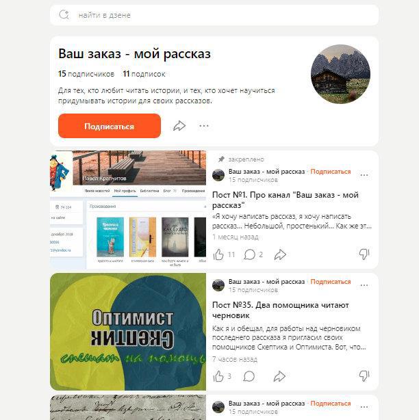Viewport: 419px width, 420px height.
Task: Click the round channel avatar with the cabin
Action: pyautogui.click(x=340, y=74)
